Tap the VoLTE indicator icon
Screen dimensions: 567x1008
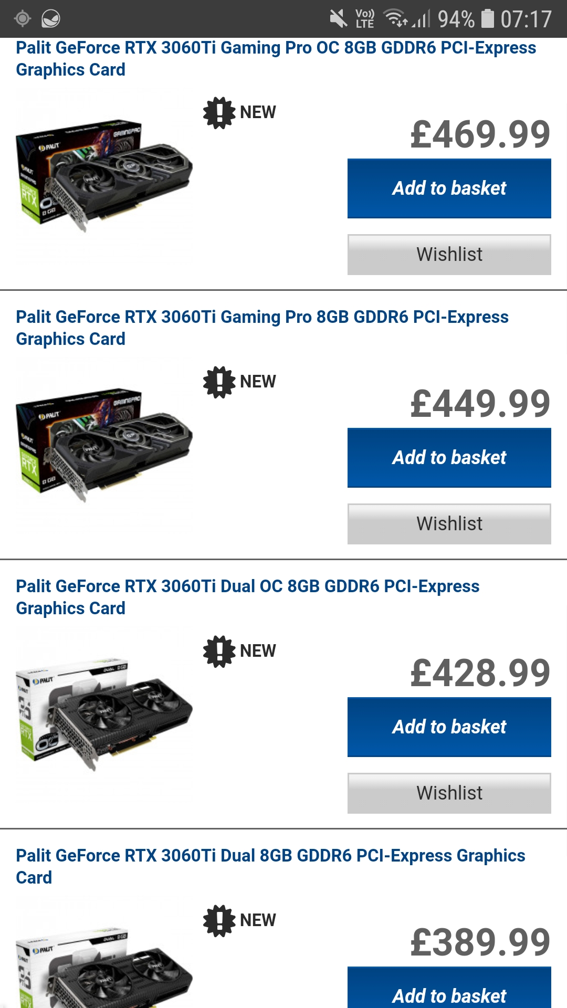[365, 19]
